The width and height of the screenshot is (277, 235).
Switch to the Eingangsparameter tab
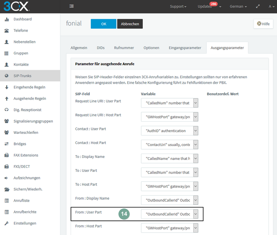click(x=185, y=48)
